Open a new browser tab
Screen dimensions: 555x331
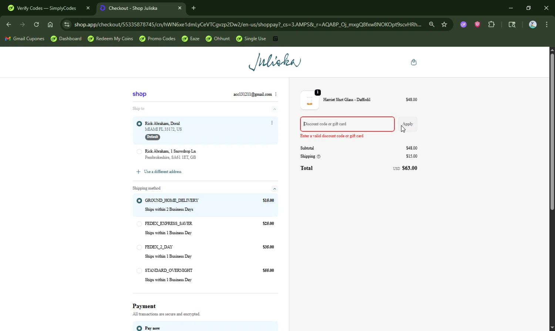(x=194, y=8)
